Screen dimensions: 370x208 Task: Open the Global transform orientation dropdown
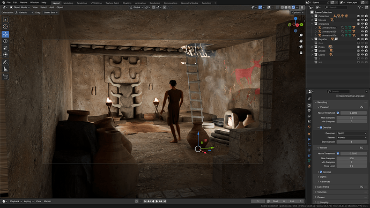point(136,8)
